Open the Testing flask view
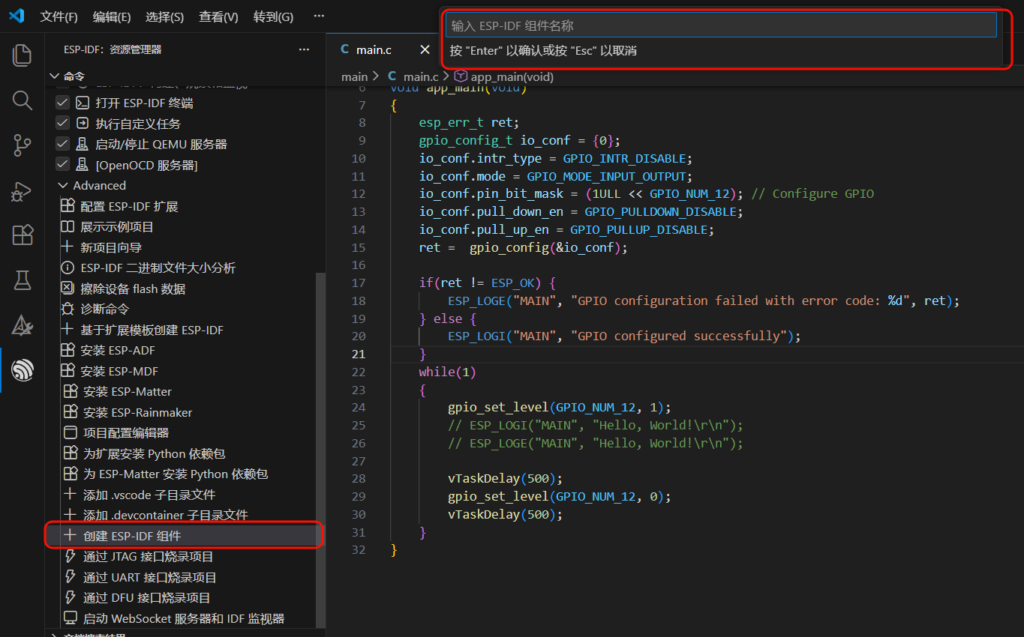Screen dimensions: 1024x637 (x=23, y=280)
